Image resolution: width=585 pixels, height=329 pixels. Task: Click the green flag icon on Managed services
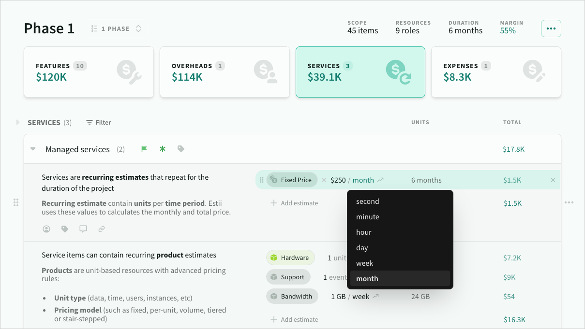[144, 149]
